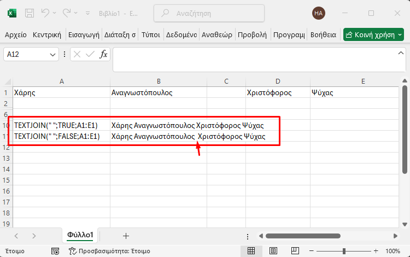Click the three-dot handle beside Name Box

(65, 54)
